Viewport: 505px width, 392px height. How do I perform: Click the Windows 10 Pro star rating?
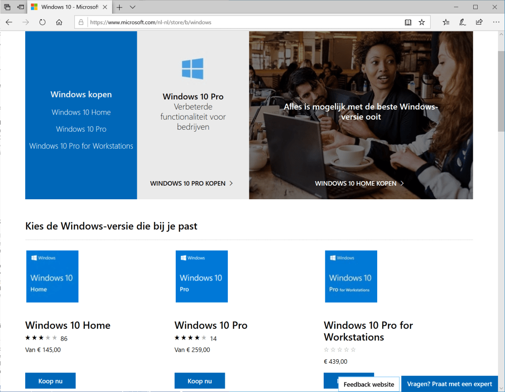190,338
